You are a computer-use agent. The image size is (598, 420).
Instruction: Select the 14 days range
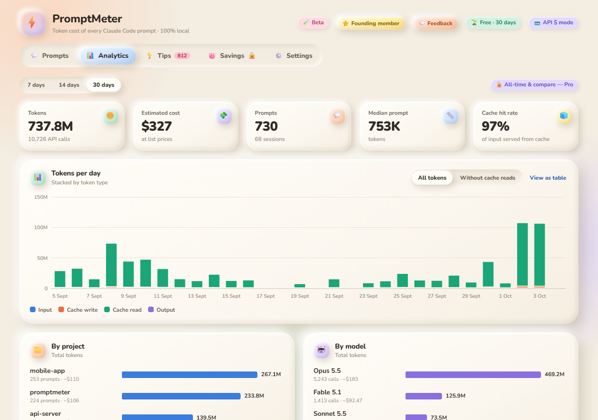pyautogui.click(x=69, y=85)
